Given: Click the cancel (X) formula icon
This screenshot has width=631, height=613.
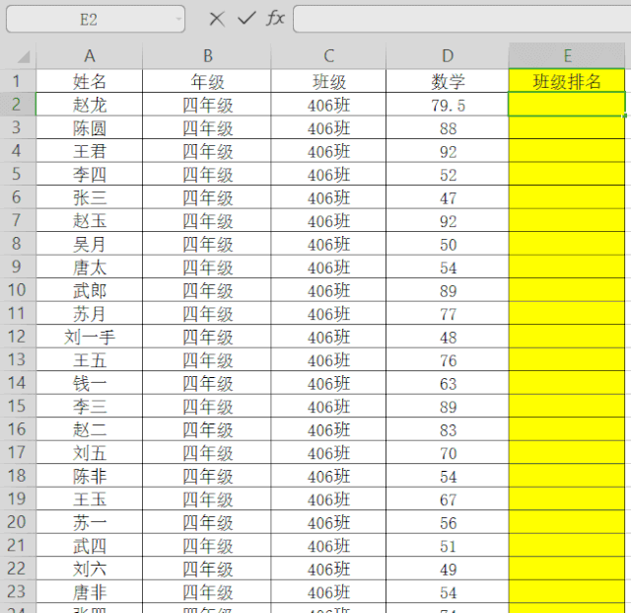Looking at the screenshot, I should point(217,19).
